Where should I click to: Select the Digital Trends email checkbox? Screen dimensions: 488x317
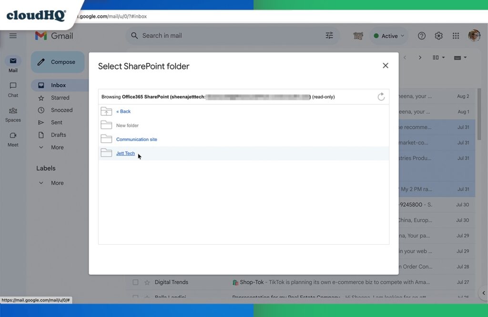(x=135, y=282)
